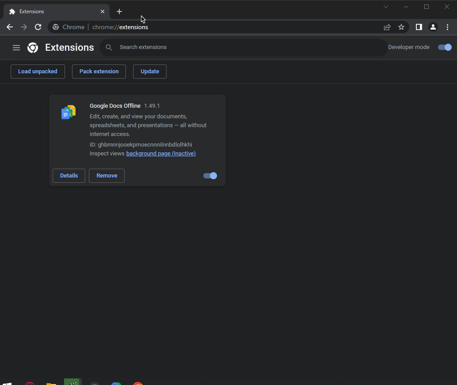Screen dimensions: 457x385
Task: Click Load unpacked button
Action: tap(38, 72)
